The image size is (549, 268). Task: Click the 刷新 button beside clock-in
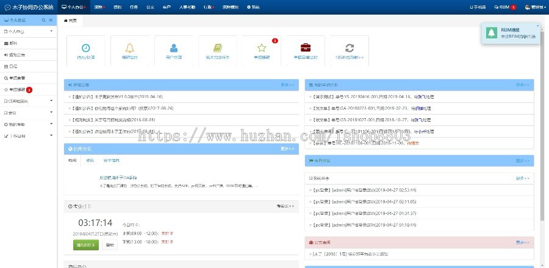pyautogui.click(x=110, y=245)
